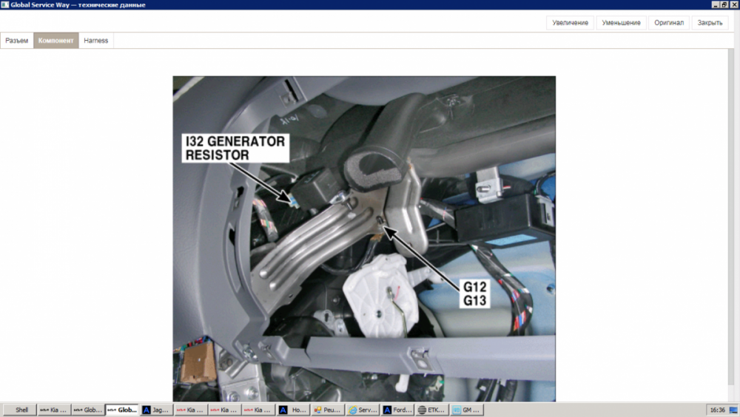740x417 pixels.
Task: Switch to the Разъем tab
Action: [17, 41]
